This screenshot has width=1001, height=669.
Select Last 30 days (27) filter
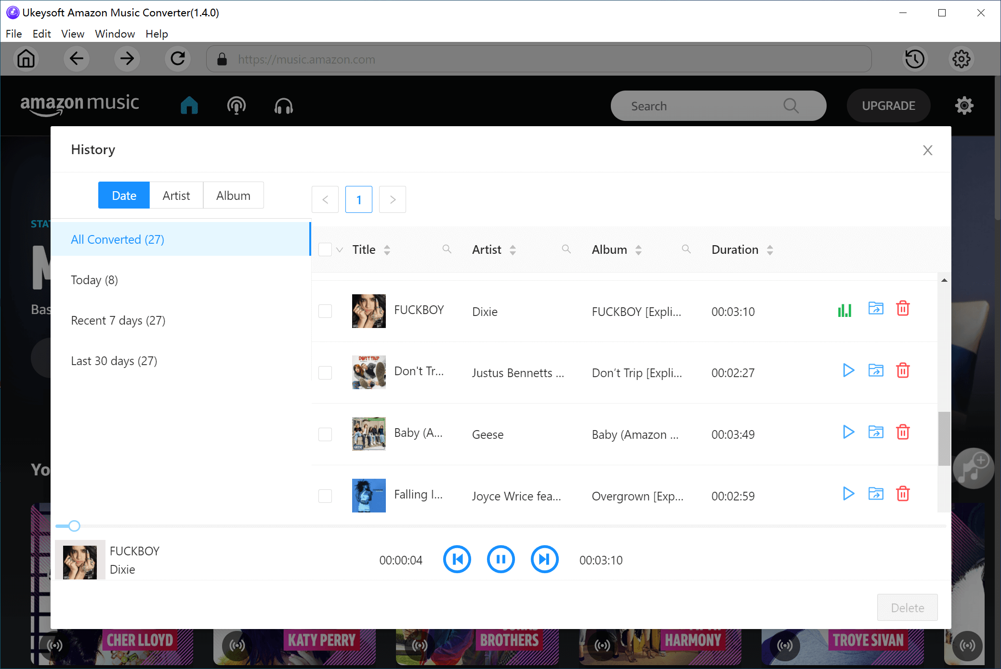click(181, 361)
